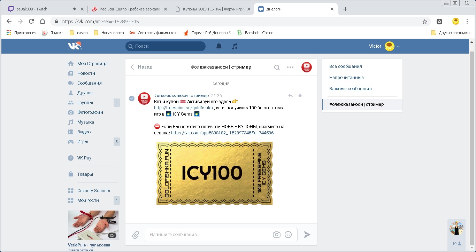Select the '#олежказаноси | стример' conversation in the right panel
Viewport: 476px width, 252px height.
[x=362, y=104]
